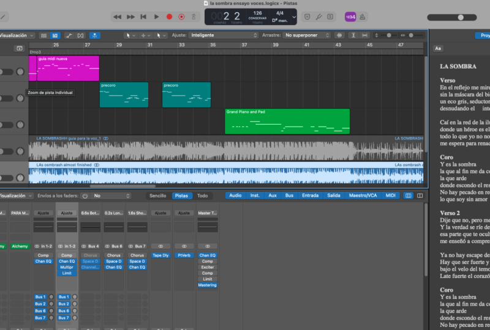Toggle the Bus channel filter button
The height and width of the screenshot is (330, 490).
tap(289, 196)
